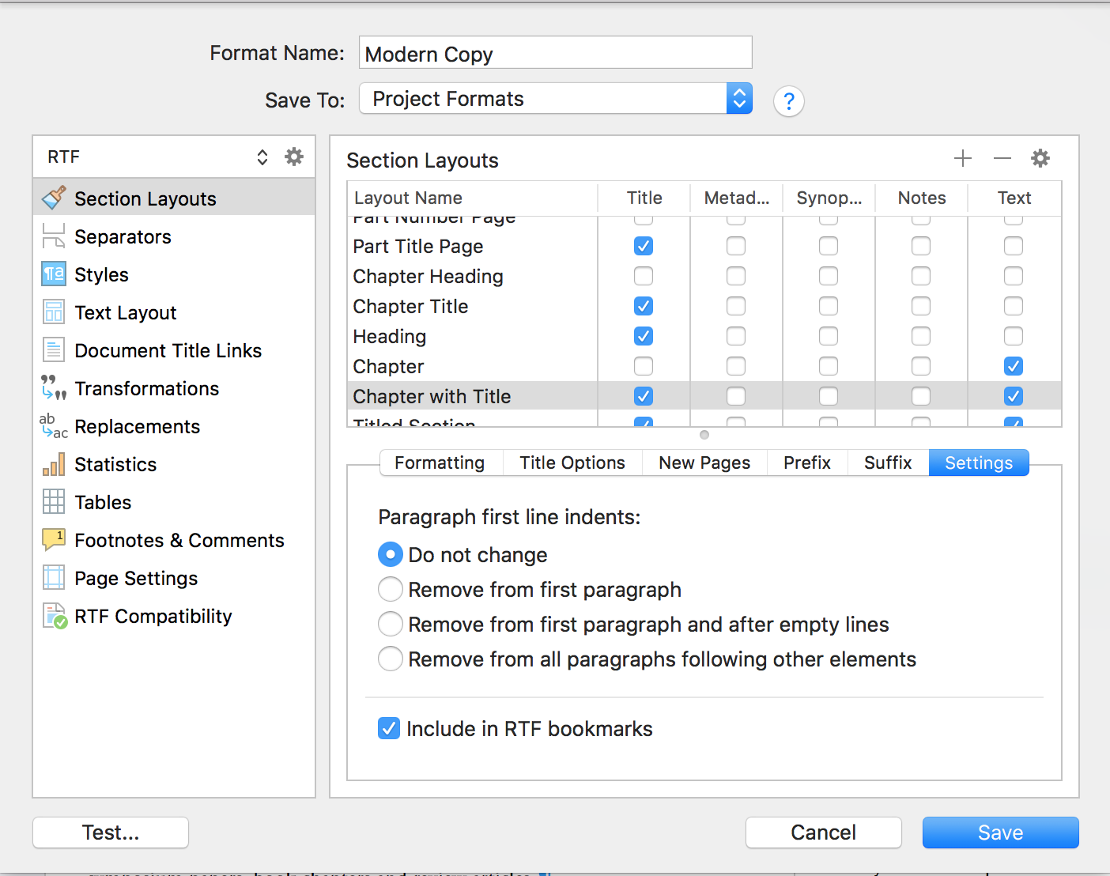Click the Save button
Viewport: 1110px width, 876px height.
[1000, 833]
